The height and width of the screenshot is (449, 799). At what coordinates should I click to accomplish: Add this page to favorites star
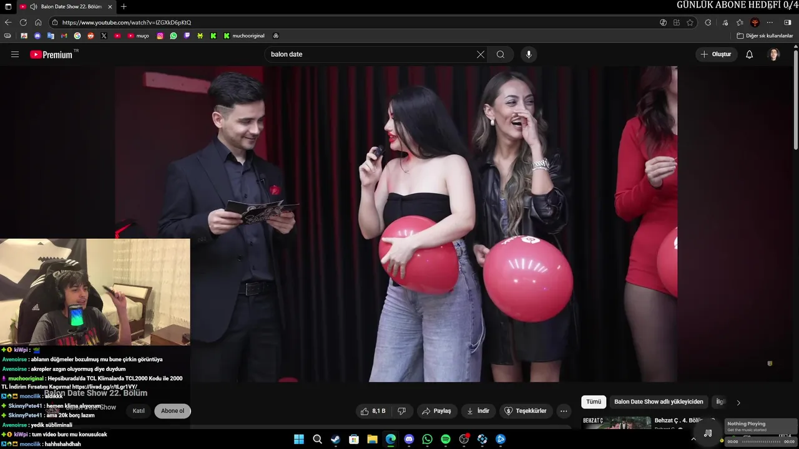[690, 22]
